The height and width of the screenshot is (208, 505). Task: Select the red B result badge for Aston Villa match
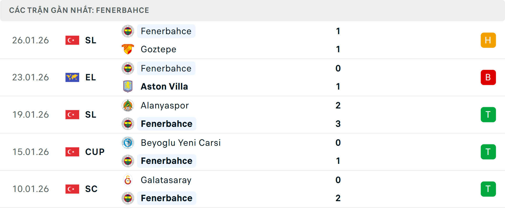pos(488,77)
